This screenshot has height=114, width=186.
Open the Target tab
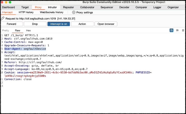tap(25, 7)
